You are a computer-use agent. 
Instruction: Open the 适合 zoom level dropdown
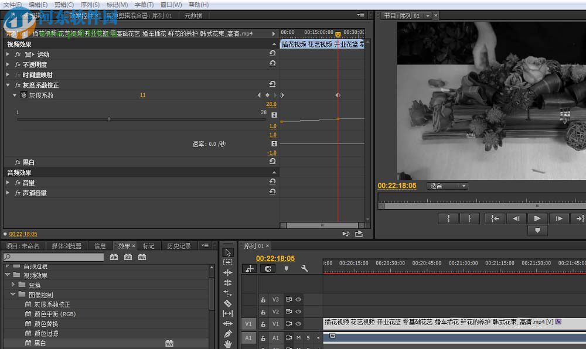pos(447,186)
